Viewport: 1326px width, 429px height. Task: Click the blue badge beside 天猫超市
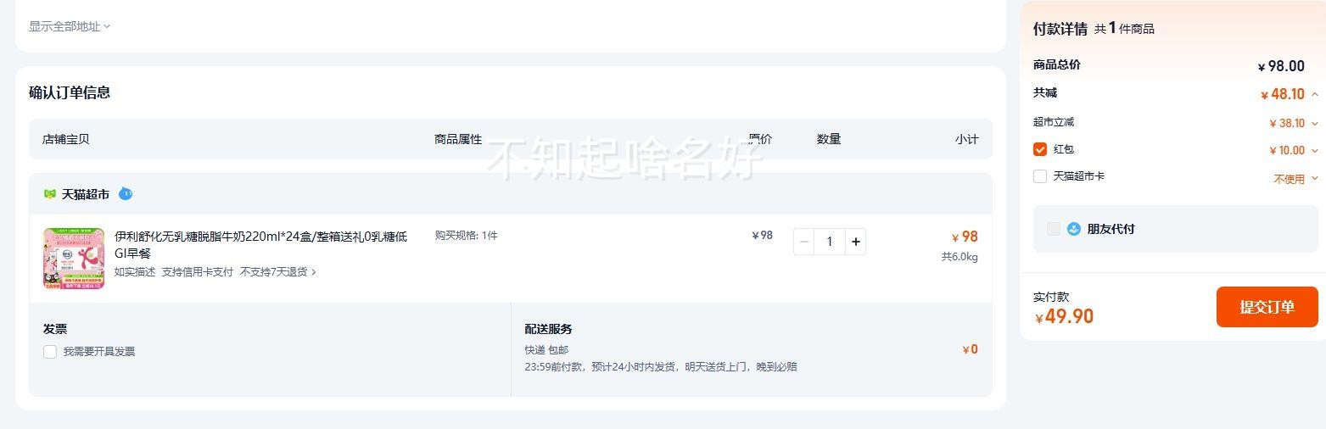click(126, 193)
